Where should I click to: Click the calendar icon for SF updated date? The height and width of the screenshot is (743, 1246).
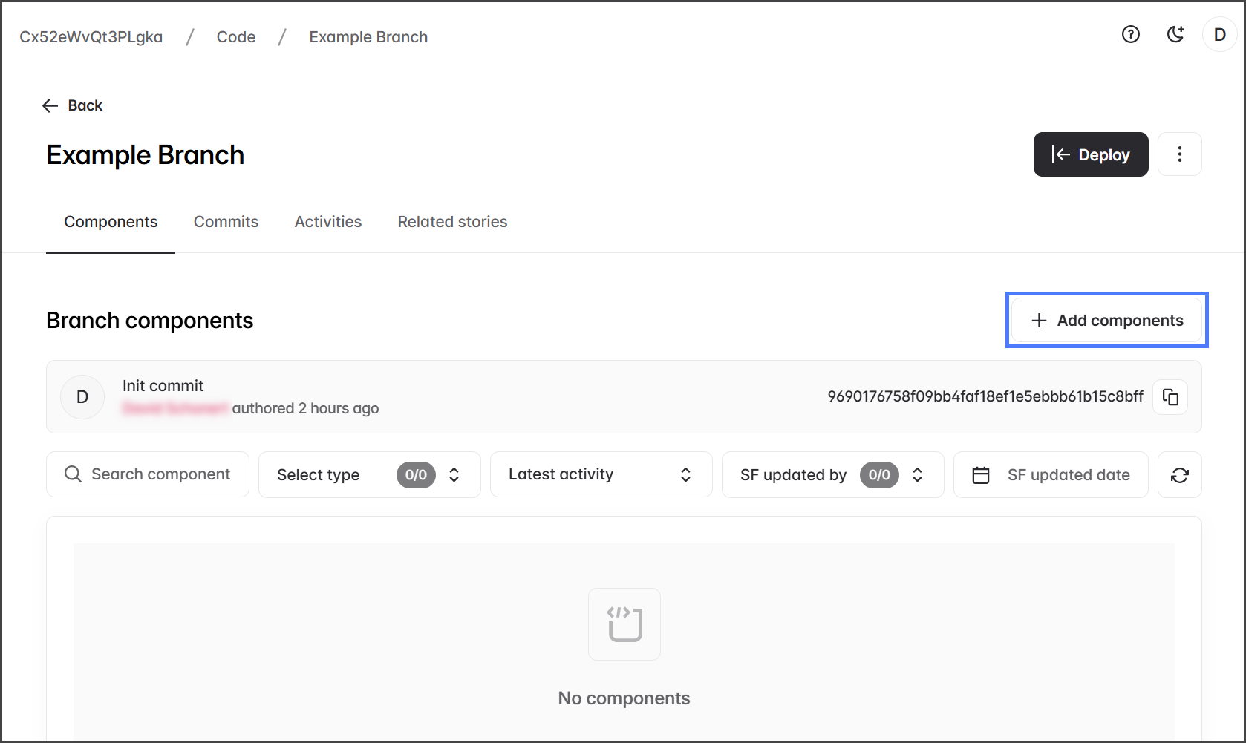pos(981,475)
